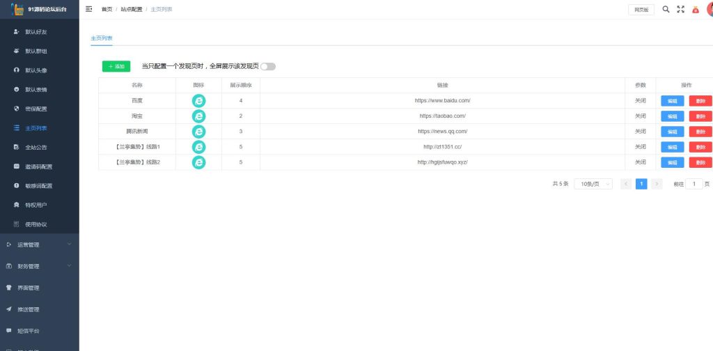Toggle the 全屏展示该发现页 switch
The height and width of the screenshot is (351, 713).
click(268, 66)
